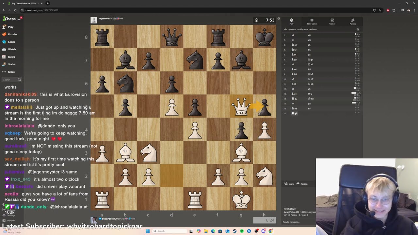Click the black queen on d8

click(x=172, y=37)
